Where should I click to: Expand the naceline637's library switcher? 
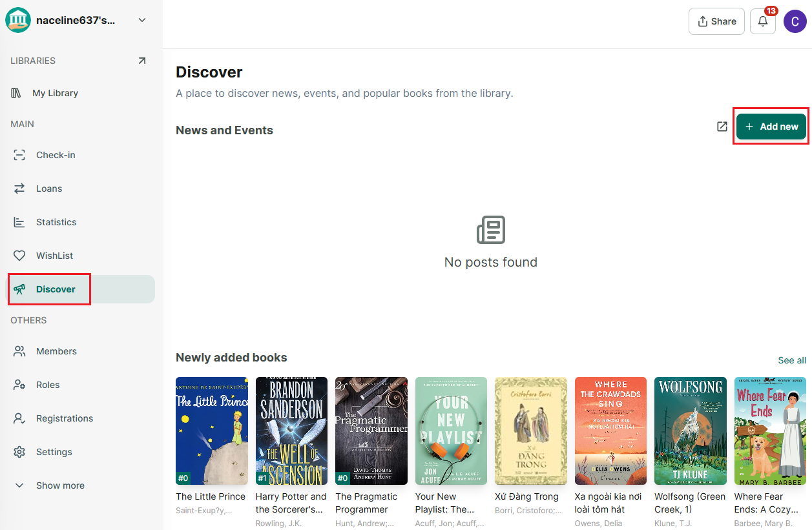pos(142,20)
